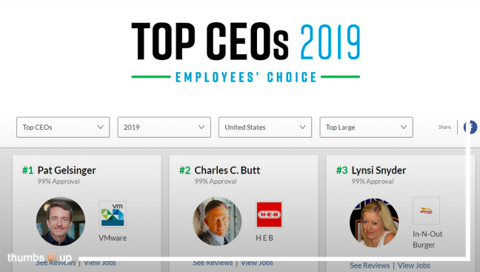Share via the Facebook icon

pyautogui.click(x=470, y=127)
